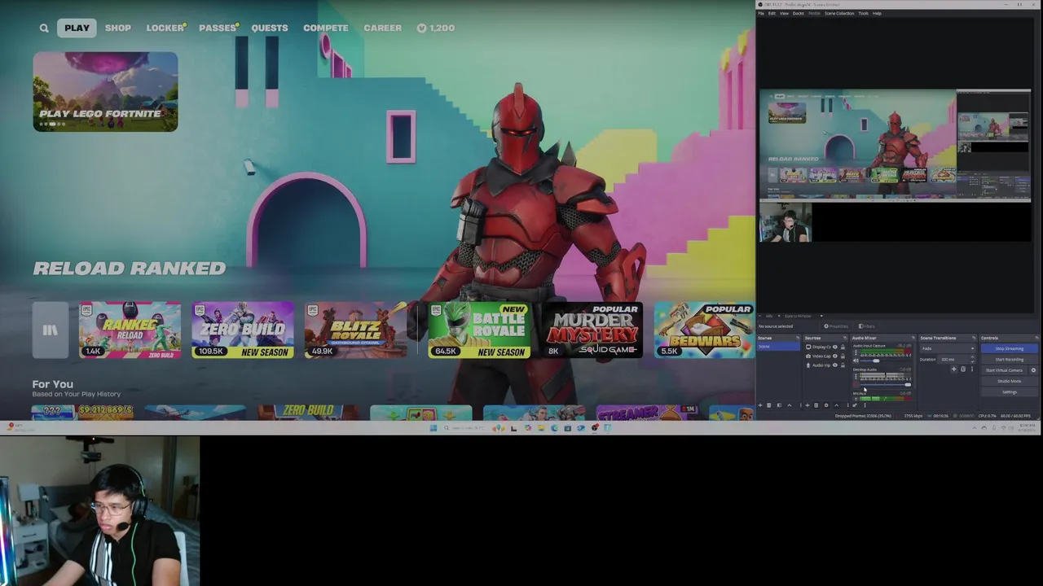The width and height of the screenshot is (1043, 586).
Task: Open OBS Settings button
Action: 1010,391
